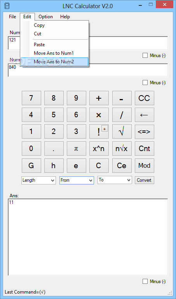
Task: Select Move Ans to Num2
Action: coord(54,62)
